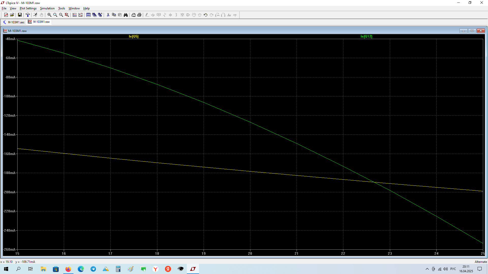The height and width of the screenshot is (274, 488).
Task: Open the Plot Settings menu
Action: click(x=28, y=8)
